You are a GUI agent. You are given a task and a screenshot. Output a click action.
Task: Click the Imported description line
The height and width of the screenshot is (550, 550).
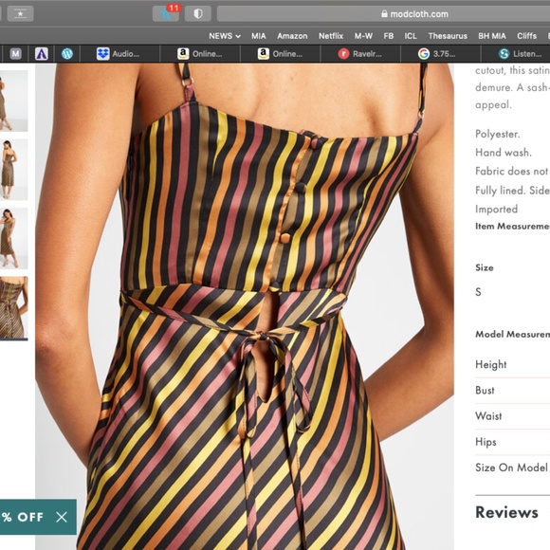click(x=496, y=209)
